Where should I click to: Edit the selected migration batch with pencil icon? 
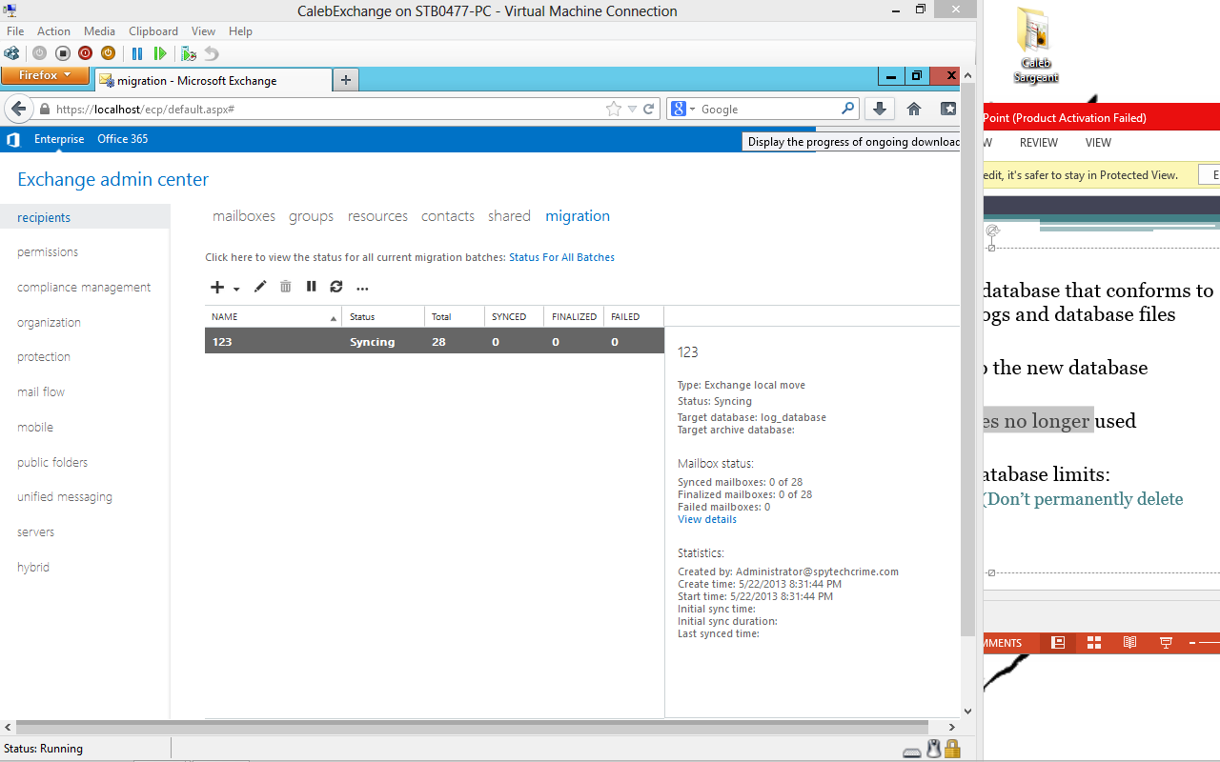260,287
